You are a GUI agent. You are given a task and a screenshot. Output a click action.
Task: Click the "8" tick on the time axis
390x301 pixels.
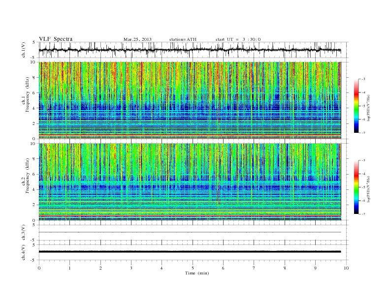(285, 268)
